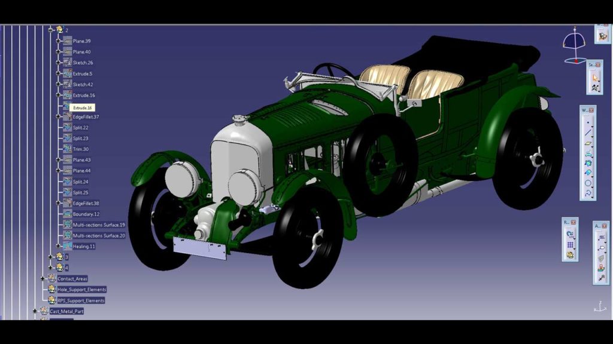
Task: Select the Point tool in the wireframe toolbar
Action: tap(588, 122)
